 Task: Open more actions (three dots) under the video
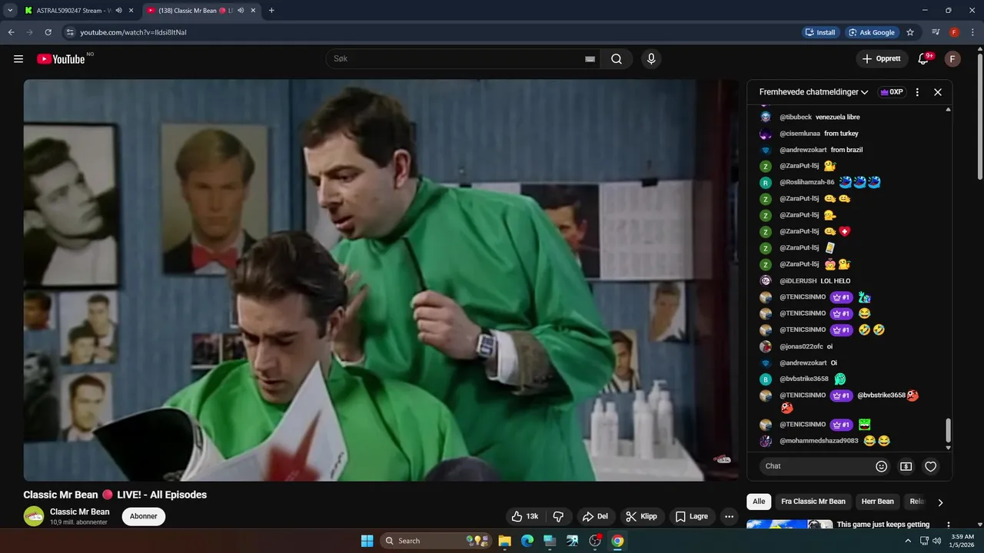tap(729, 516)
